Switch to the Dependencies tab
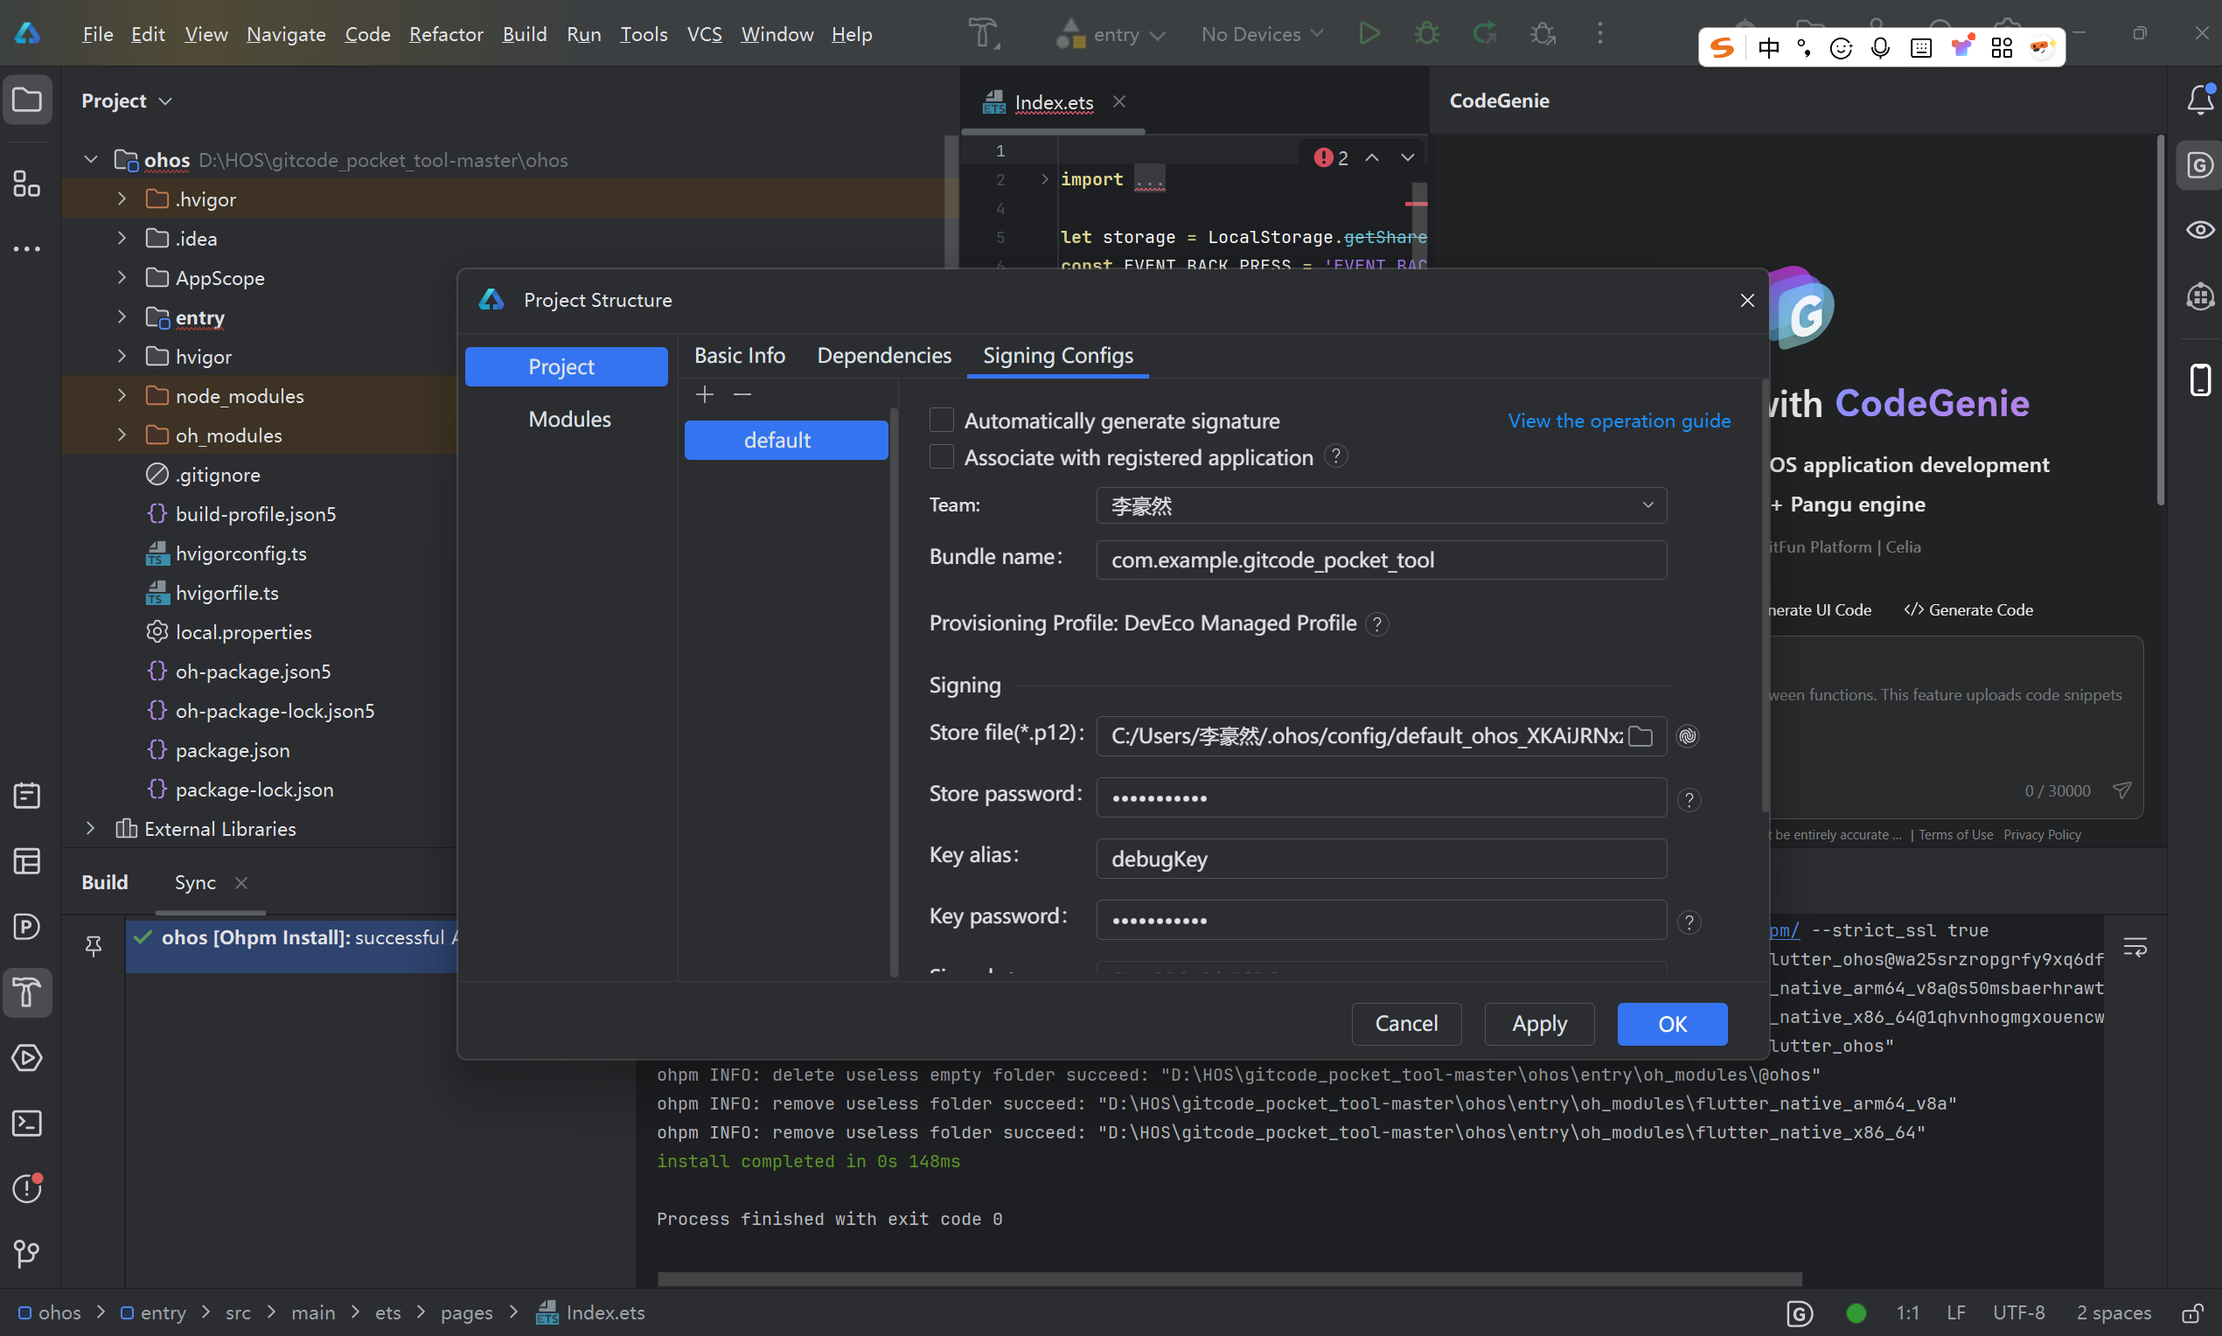The image size is (2222, 1336). 883,355
